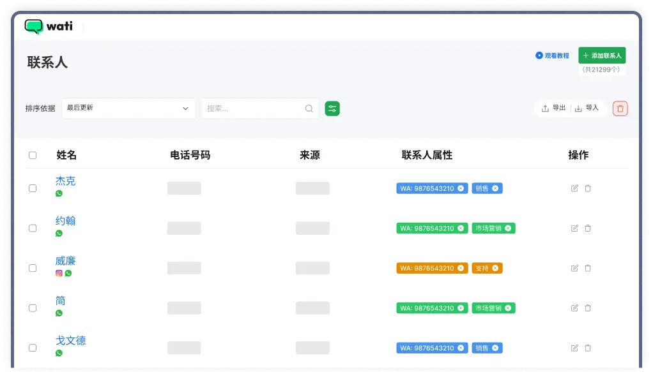Click the 导出 export toolbar item

pos(553,108)
